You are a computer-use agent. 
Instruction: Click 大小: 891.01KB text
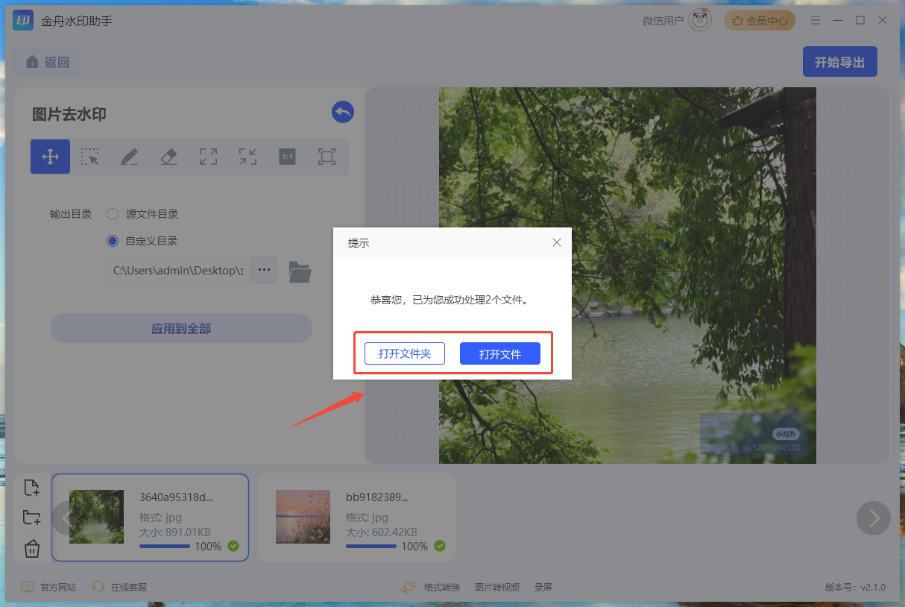click(x=175, y=532)
